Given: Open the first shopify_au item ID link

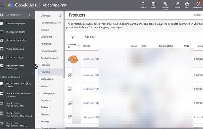Looking at the screenshot, I should point(91,59).
